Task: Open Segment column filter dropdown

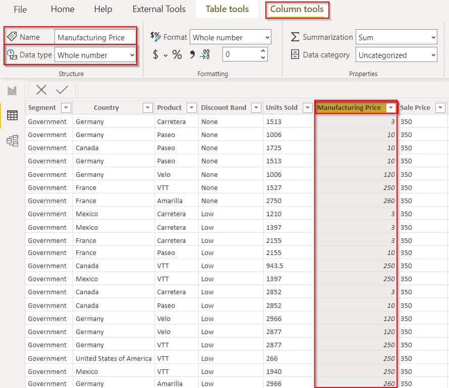Action: pyautogui.click(x=66, y=107)
